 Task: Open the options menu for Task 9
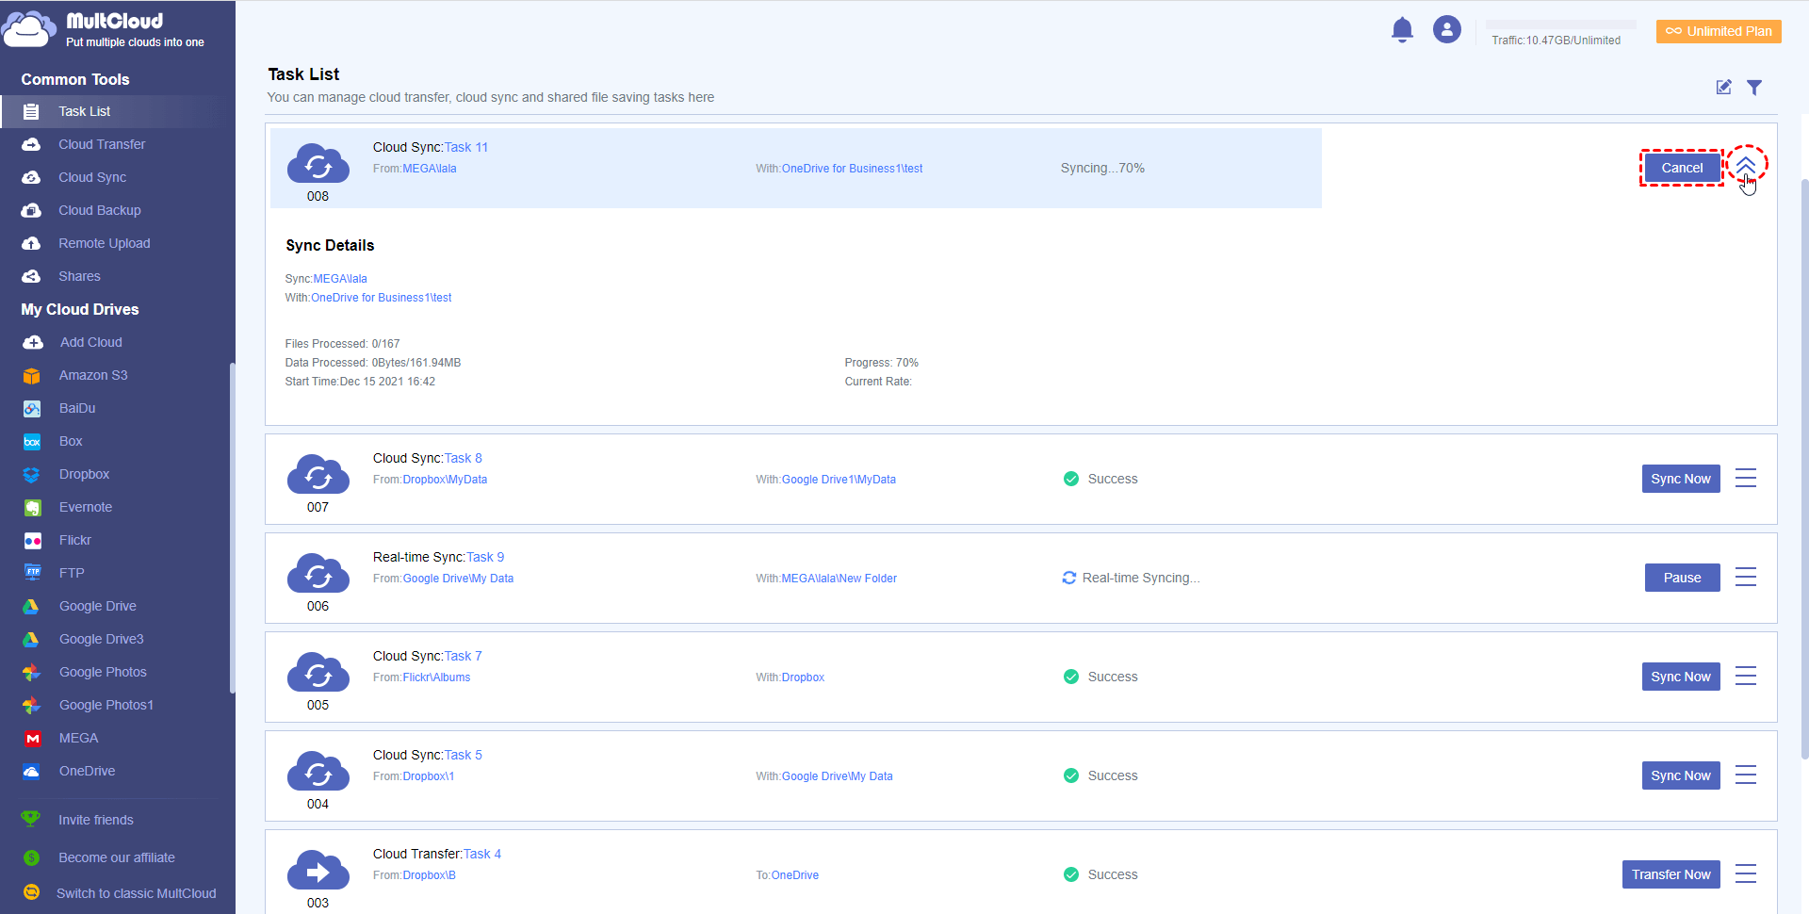pos(1745,578)
